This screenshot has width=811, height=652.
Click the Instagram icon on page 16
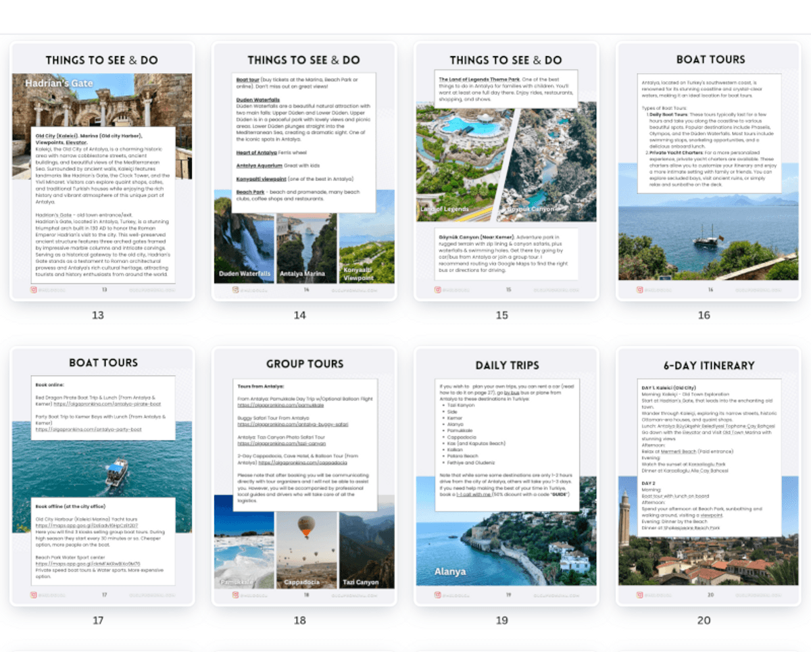click(x=640, y=290)
